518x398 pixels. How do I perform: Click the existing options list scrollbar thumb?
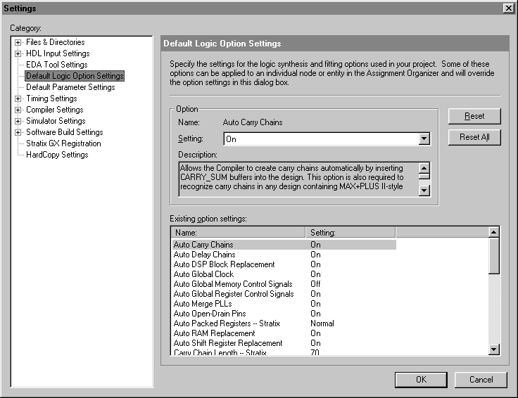[493, 256]
